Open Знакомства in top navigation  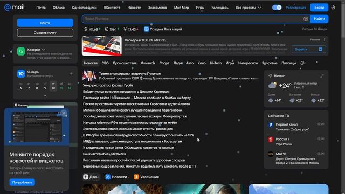click(157, 8)
